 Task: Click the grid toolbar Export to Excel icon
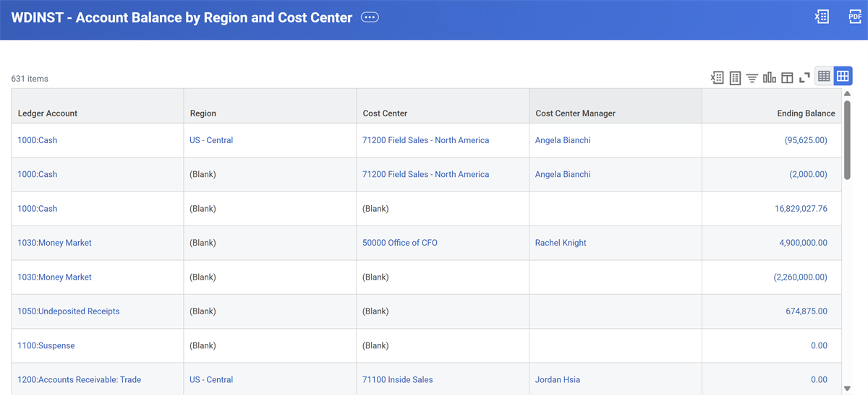(718, 77)
